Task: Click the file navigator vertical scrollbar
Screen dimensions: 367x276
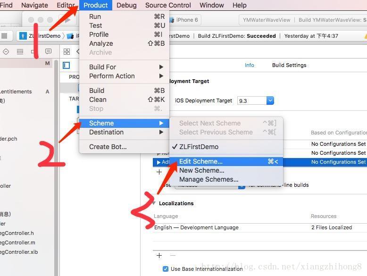Action: (56, 167)
